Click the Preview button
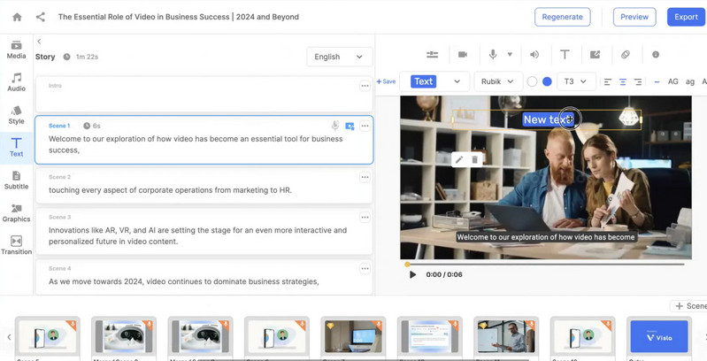The height and width of the screenshot is (361, 707). point(634,17)
